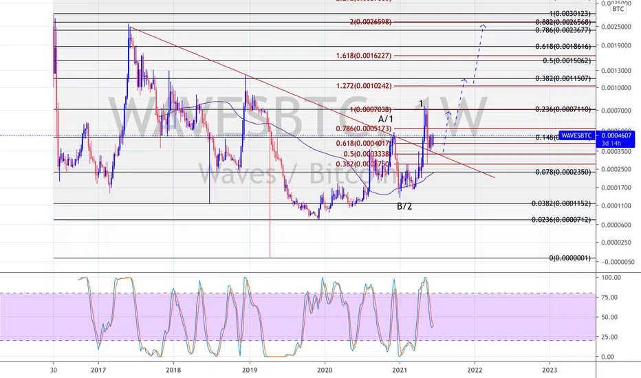Viewport: 641px width, 378px height.
Task: Select the Fibonacci label 0.786(0.0023677)
Action: (x=563, y=30)
